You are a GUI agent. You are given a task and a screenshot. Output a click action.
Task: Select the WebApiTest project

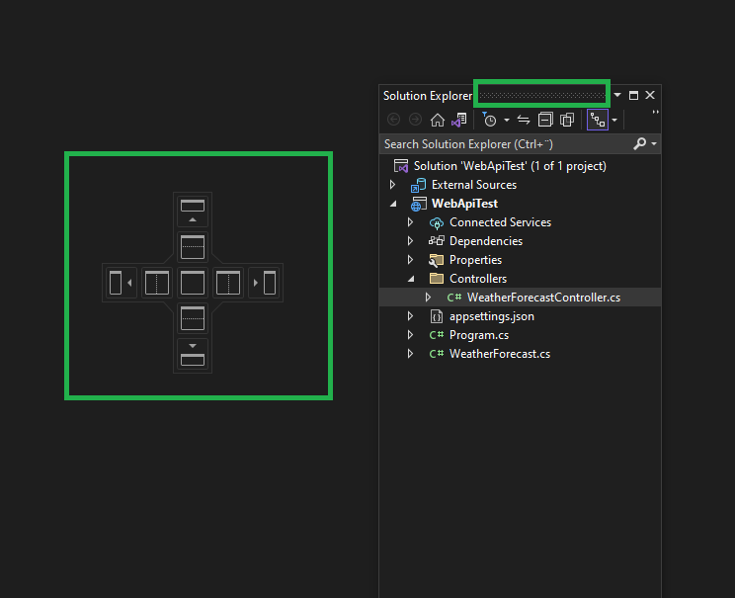pyautogui.click(x=464, y=204)
